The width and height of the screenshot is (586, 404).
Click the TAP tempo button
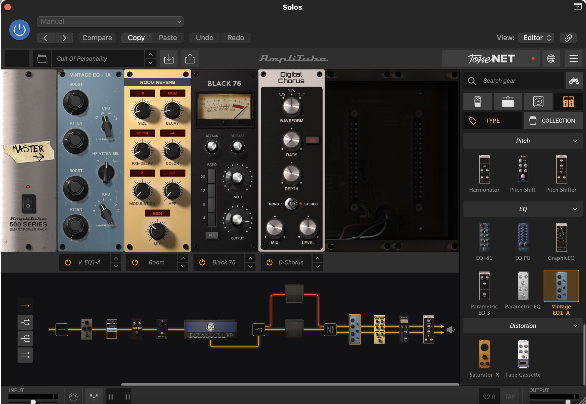coord(510,397)
